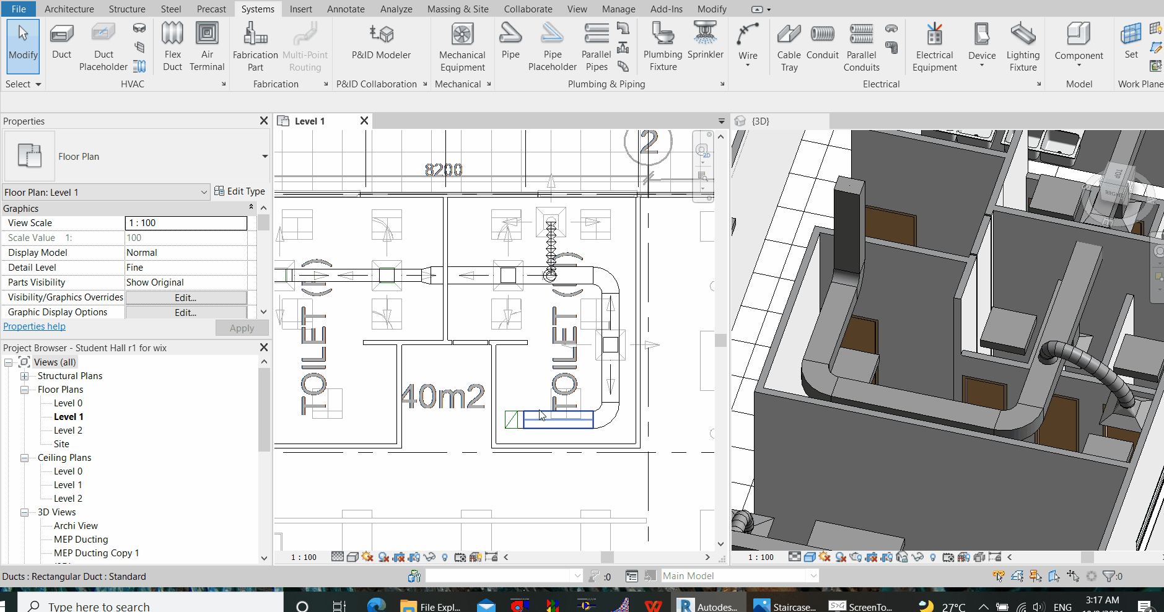This screenshot has width=1164, height=612.
Task: Open Temporary Hide/Isolate in Level 1 view bar
Action: pos(429,557)
